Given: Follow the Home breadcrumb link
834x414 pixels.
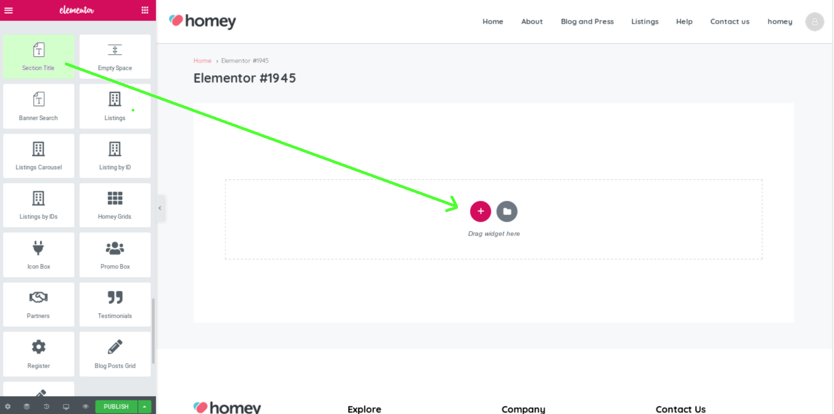Looking at the screenshot, I should coord(202,60).
